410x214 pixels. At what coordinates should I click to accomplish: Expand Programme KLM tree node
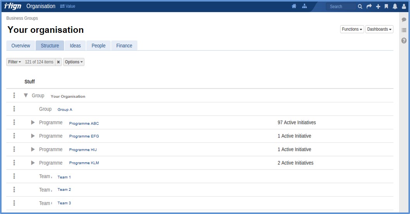pos(33,163)
